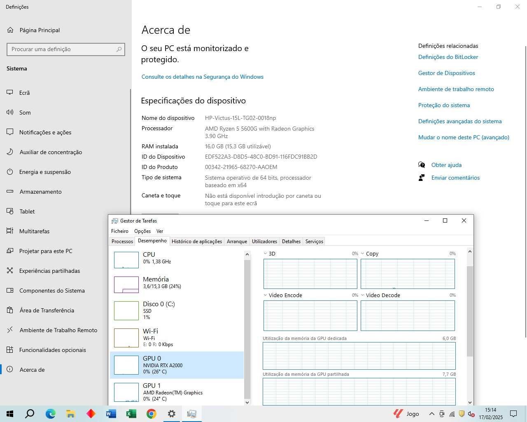Switch to Arranque tab
This screenshot has width=527, height=422.
tap(237, 241)
